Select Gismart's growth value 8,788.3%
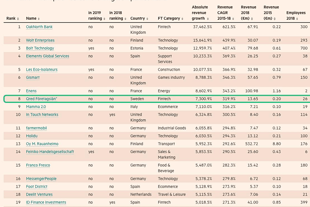Viewport: 310px width, 207px height. pyautogui.click(x=204, y=77)
